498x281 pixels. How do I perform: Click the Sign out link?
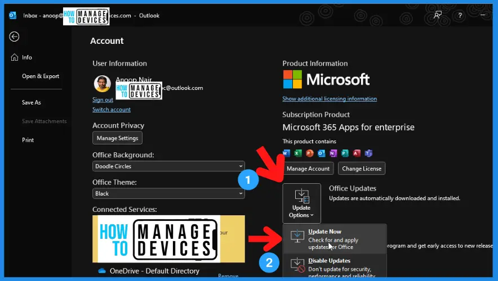(x=103, y=100)
